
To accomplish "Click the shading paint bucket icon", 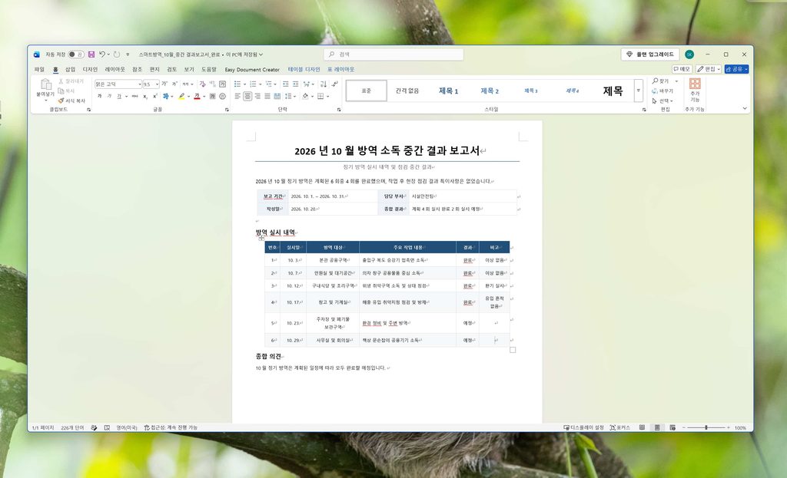I will (x=304, y=96).
